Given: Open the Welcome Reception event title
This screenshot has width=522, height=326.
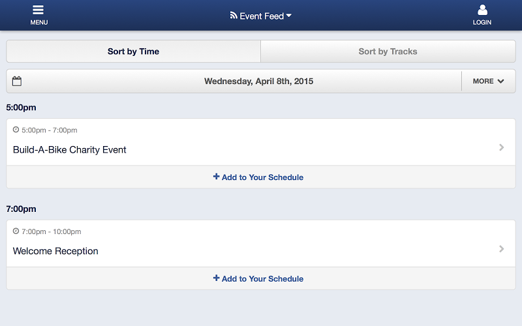Looking at the screenshot, I should [x=55, y=251].
